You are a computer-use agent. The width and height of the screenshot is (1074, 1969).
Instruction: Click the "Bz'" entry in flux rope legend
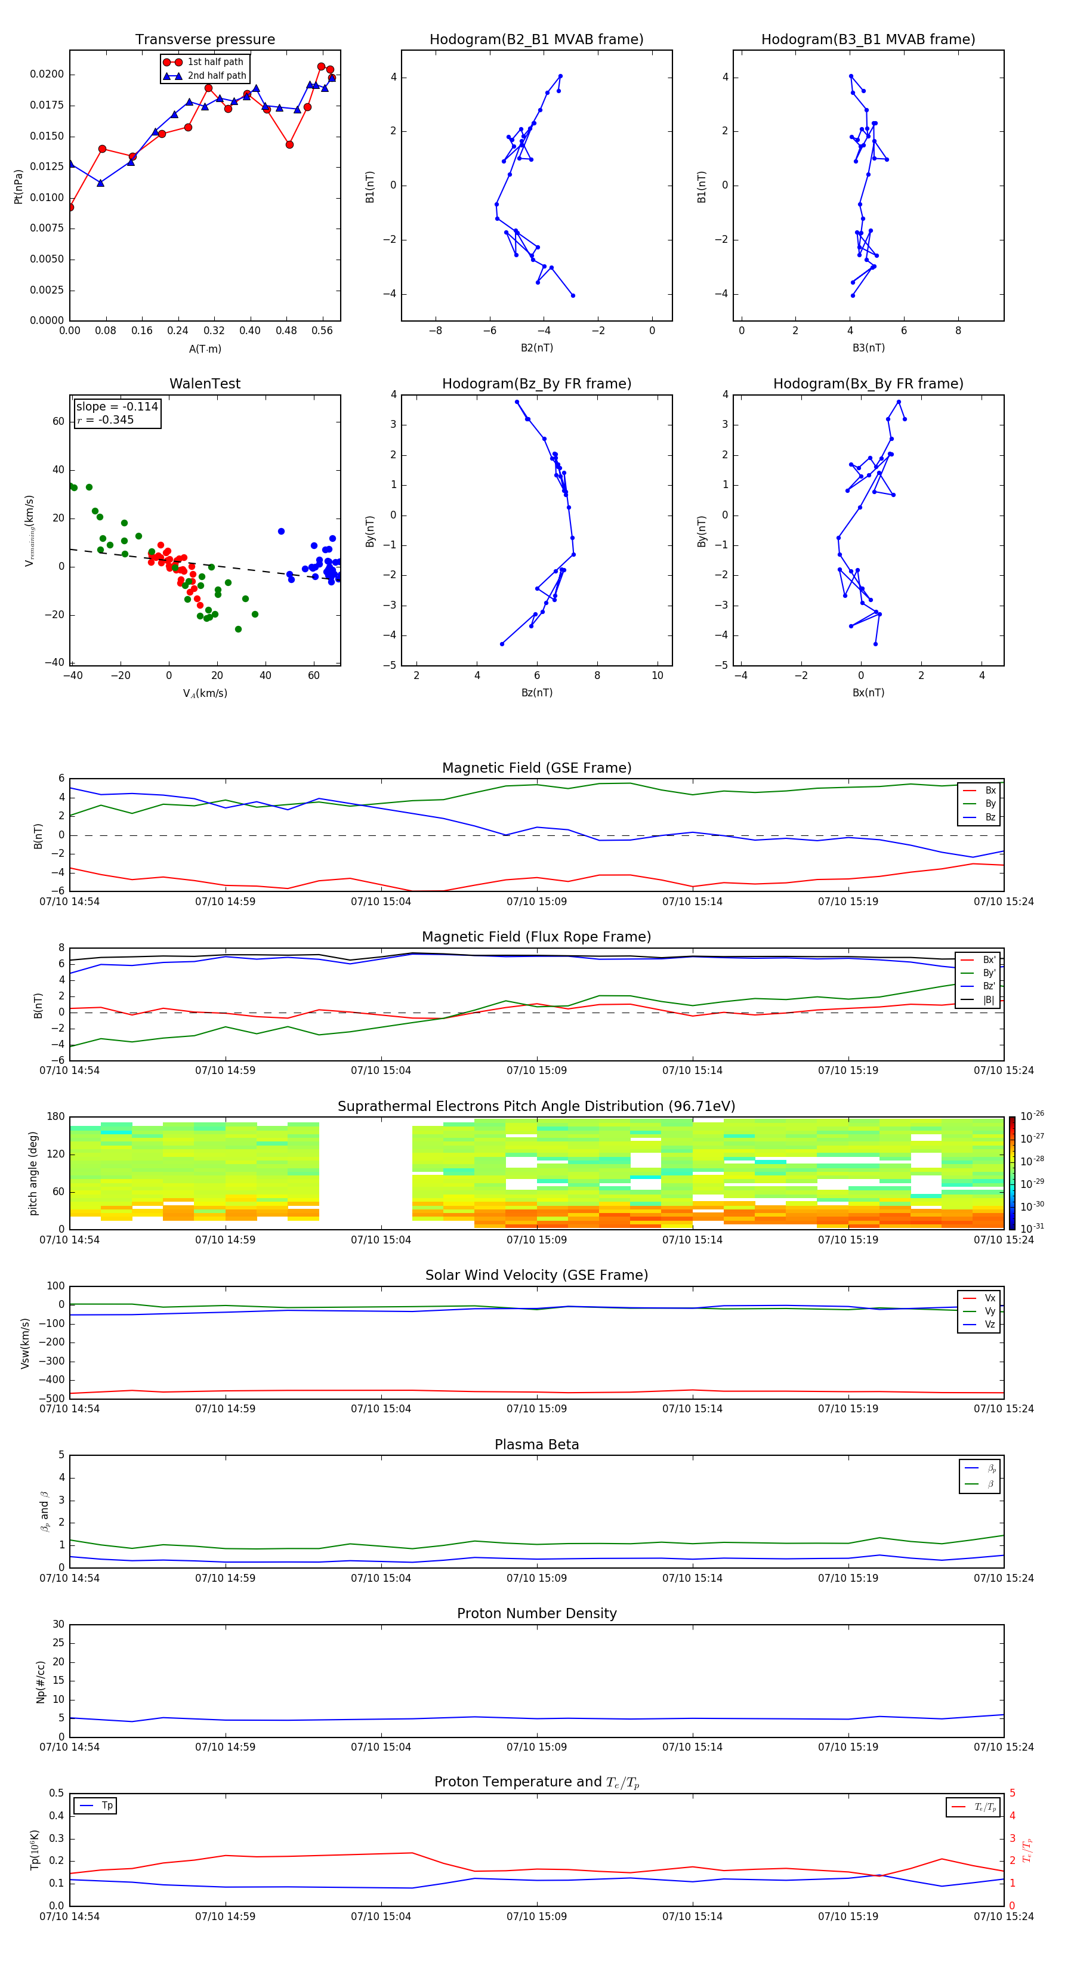pyautogui.click(x=979, y=987)
